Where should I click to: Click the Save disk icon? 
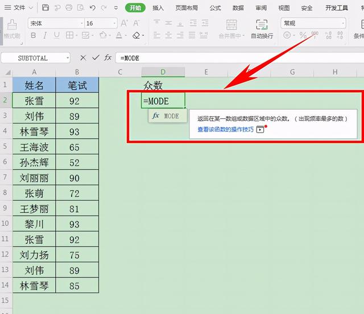45,7
